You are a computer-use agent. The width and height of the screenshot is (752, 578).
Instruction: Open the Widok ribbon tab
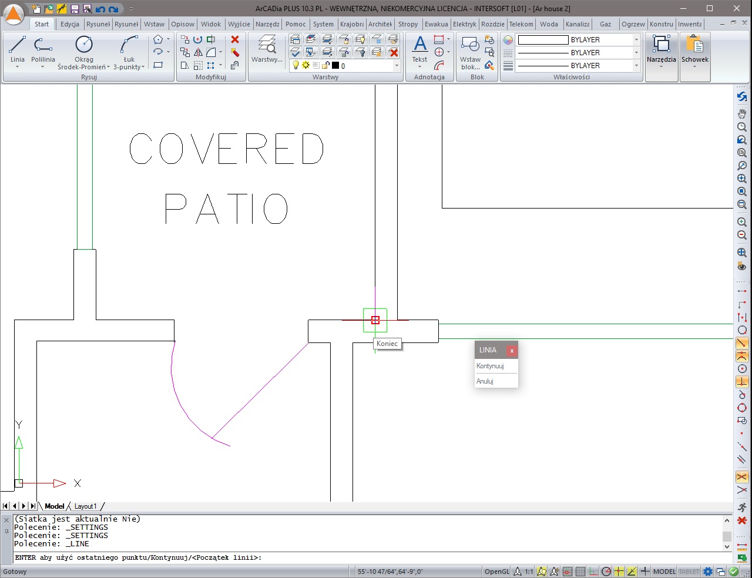coord(211,24)
